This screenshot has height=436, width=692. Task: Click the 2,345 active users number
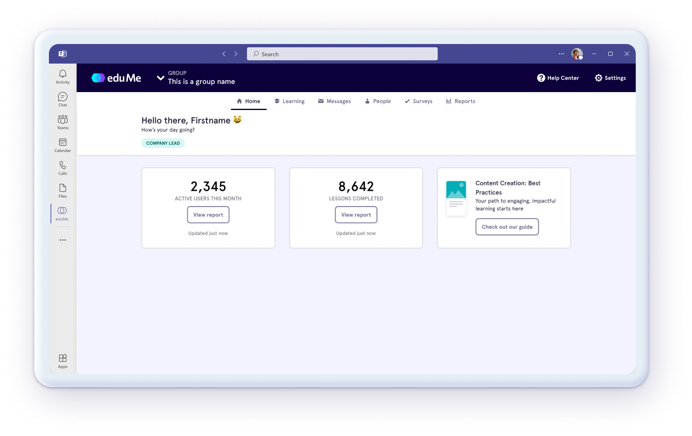point(208,186)
